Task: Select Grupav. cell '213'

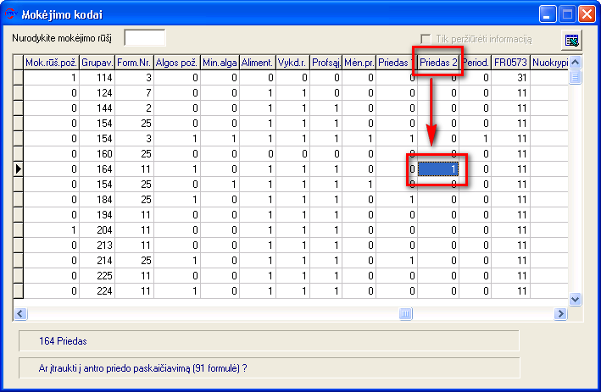Action: (x=97, y=246)
